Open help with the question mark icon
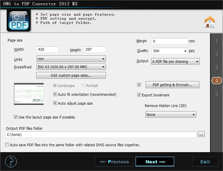This screenshot has height=171, width=223. (11, 162)
